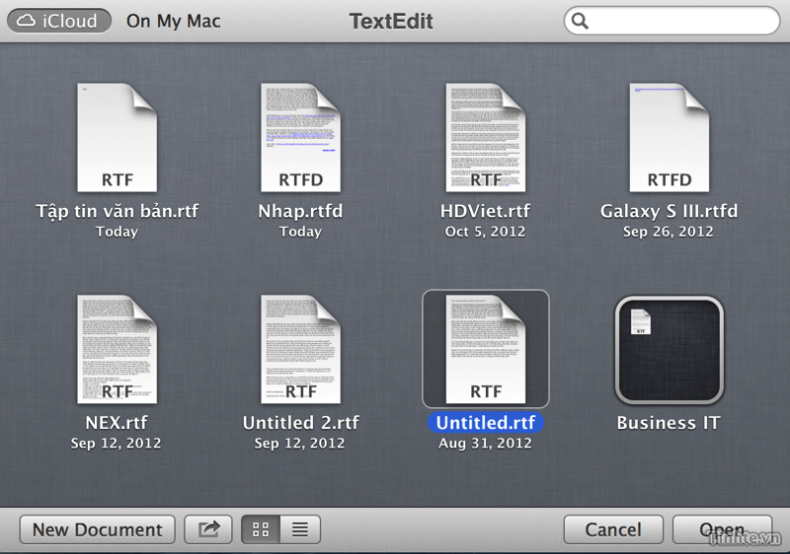Click 'Today' under Nhap.rtfd
Screen dimensions: 790x554
[300, 232]
